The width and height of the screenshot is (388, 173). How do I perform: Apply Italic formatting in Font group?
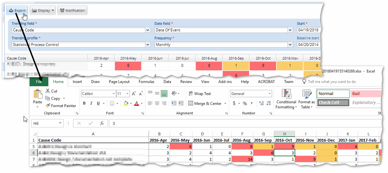pyautogui.click(x=91, y=104)
